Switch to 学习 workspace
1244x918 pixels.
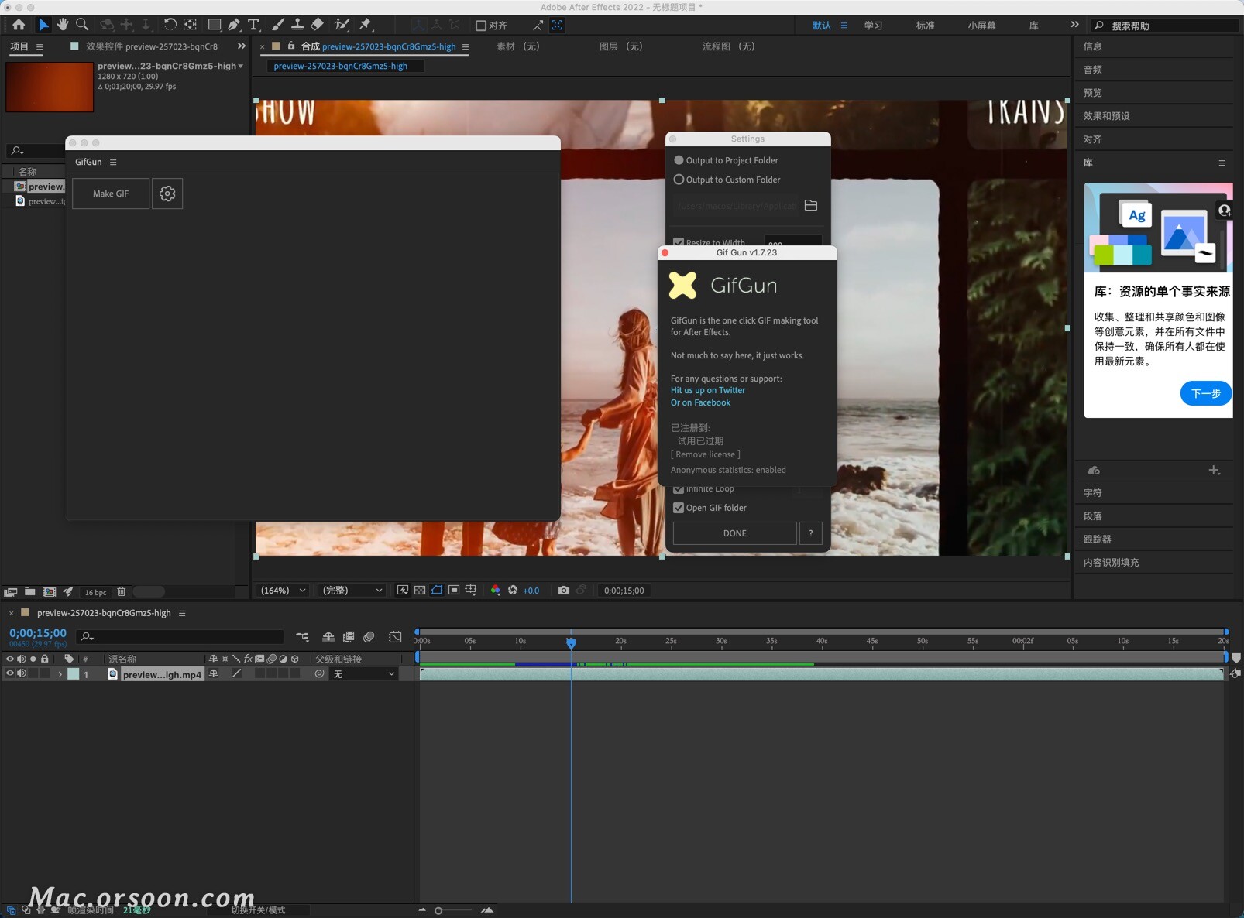874,26
